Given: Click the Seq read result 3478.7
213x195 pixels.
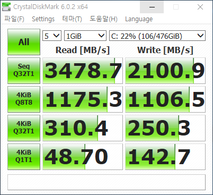Looking at the screenshot, I should point(83,71).
